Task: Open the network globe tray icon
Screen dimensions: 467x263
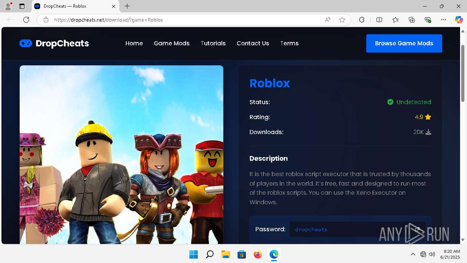Action: click(423, 254)
